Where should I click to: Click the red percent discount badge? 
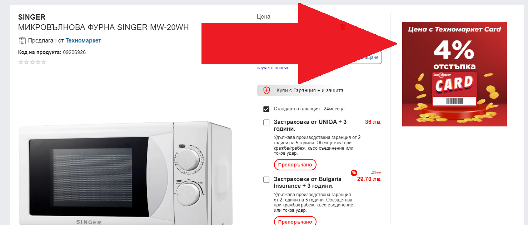tap(354, 172)
